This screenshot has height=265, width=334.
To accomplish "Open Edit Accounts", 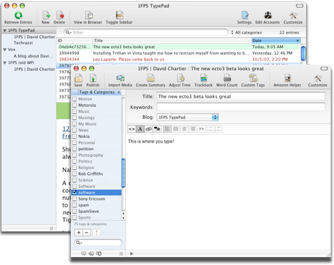I will (267, 18).
